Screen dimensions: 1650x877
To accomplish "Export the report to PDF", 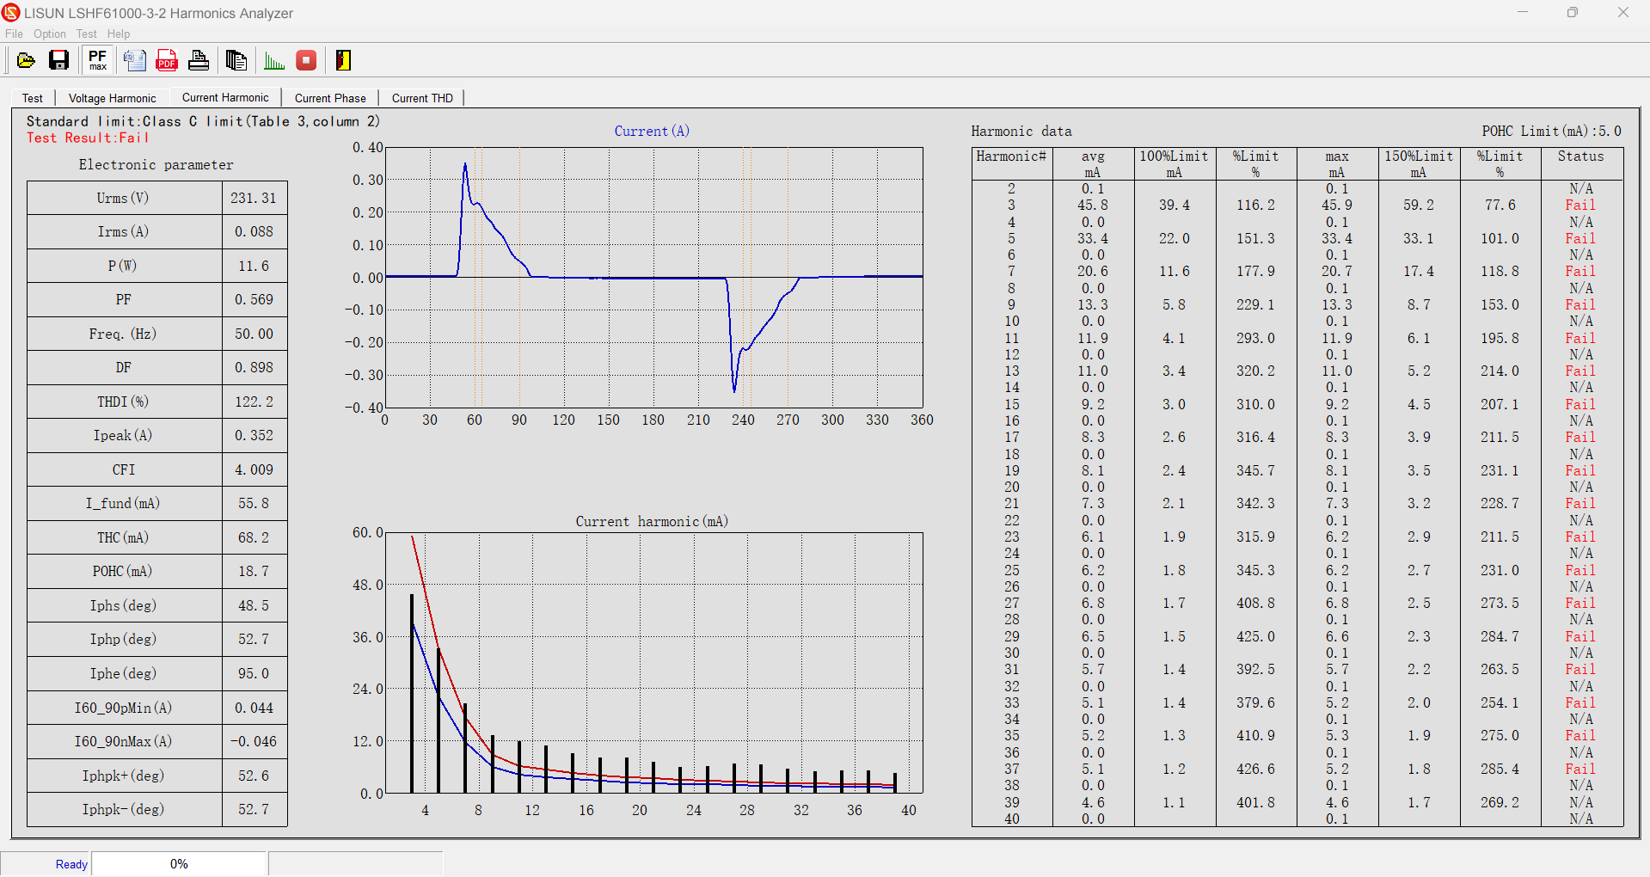I will [167, 60].
